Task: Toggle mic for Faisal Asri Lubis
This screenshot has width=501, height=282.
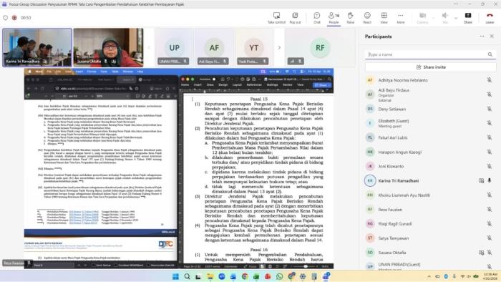Action: 489,137
